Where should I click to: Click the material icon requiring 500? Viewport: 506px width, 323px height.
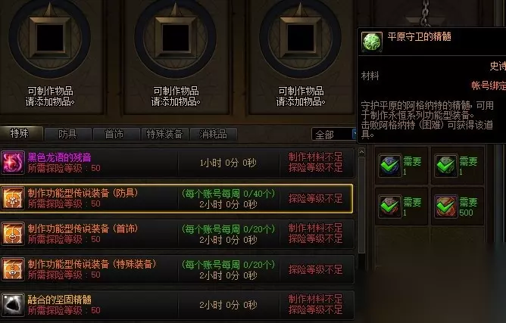click(445, 207)
